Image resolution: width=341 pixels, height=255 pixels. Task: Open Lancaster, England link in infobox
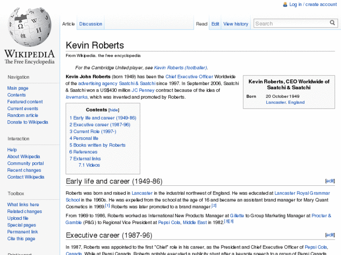tap(285, 102)
